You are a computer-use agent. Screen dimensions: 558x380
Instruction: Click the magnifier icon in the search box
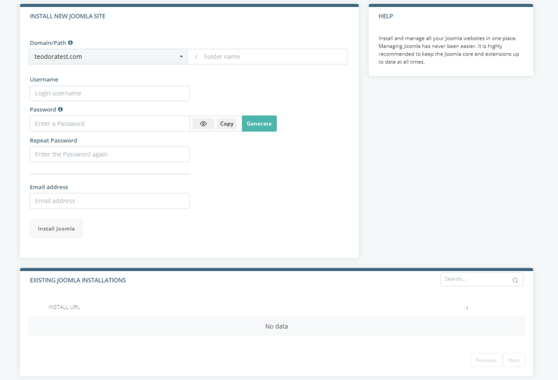[515, 279]
